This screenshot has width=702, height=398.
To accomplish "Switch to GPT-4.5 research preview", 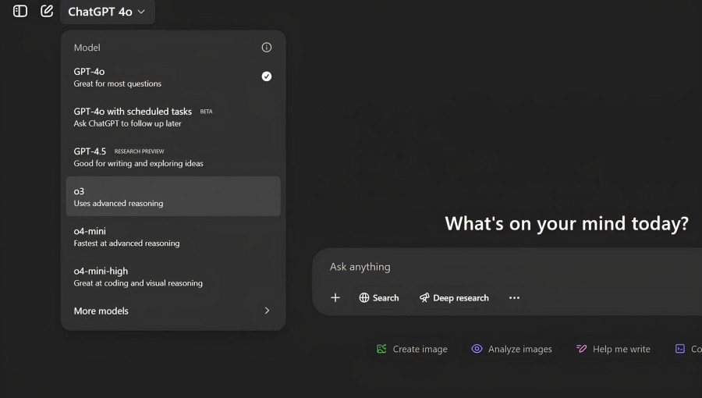I will pos(173,157).
